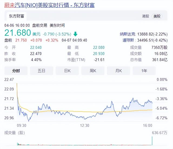Click the 12:30 time axis label

(85, 126)
